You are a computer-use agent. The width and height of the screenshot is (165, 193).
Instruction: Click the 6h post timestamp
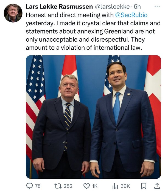pyautogui.click(x=137, y=6)
